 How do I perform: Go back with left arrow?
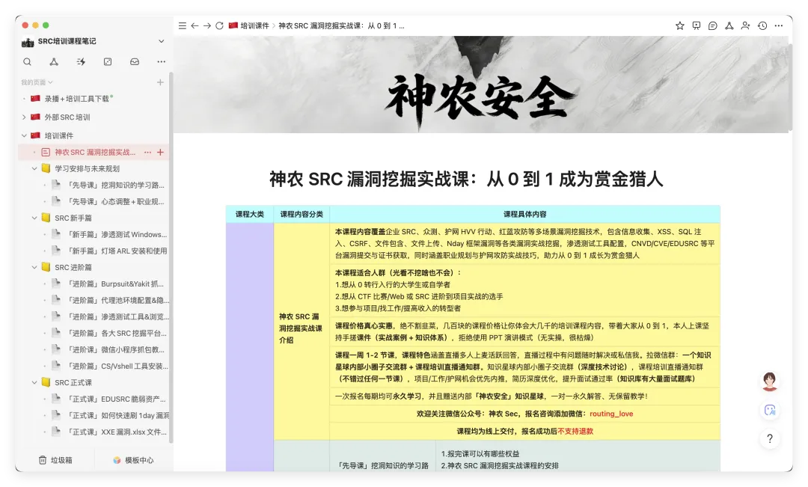pyautogui.click(x=195, y=25)
